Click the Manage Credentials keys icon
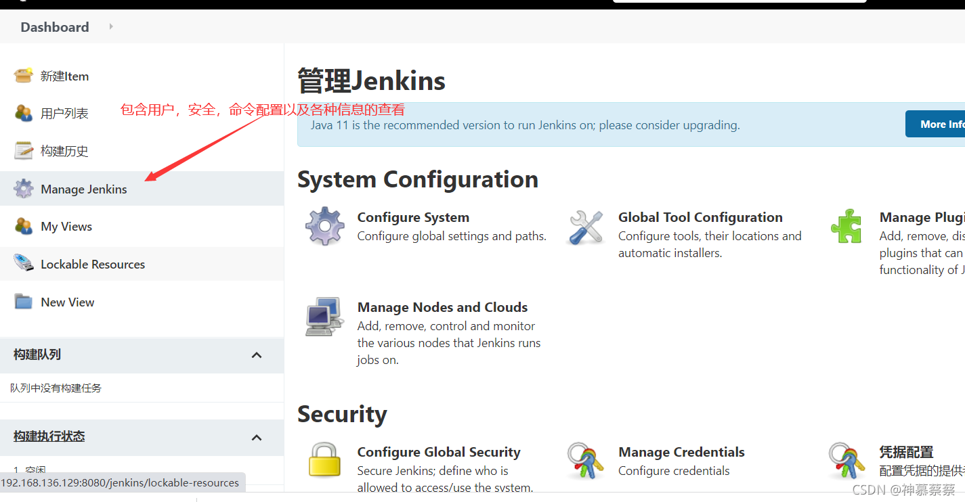 (586, 461)
